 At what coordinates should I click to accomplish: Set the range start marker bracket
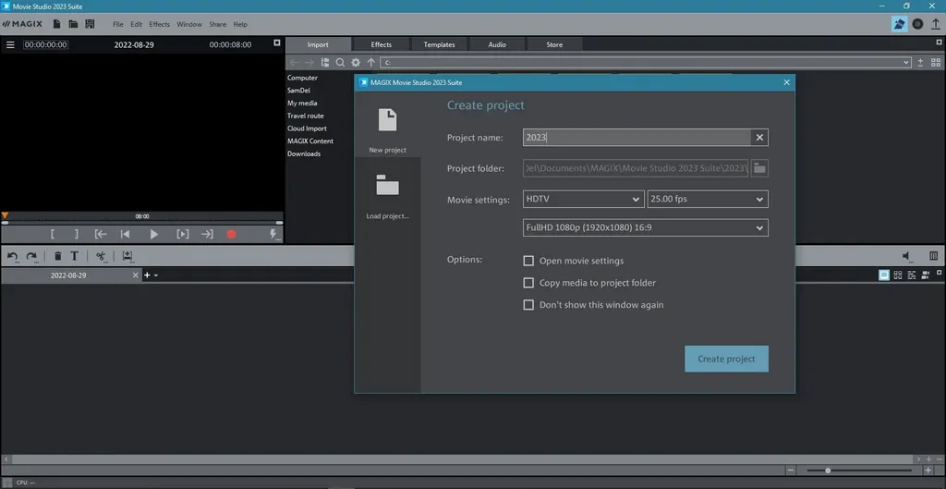point(53,234)
